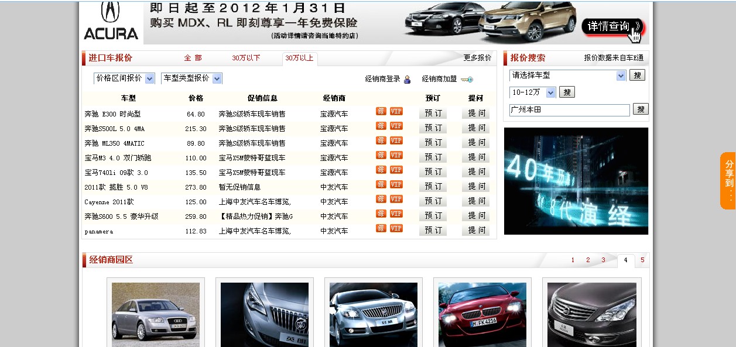This screenshot has height=347, width=736.
Task: Click 预订 for 奔驰 ML350 4MATIC
Action: [432, 141]
